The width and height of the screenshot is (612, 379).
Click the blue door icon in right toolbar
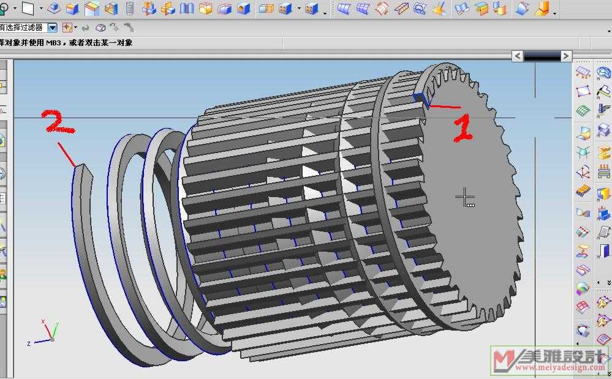pos(604,250)
